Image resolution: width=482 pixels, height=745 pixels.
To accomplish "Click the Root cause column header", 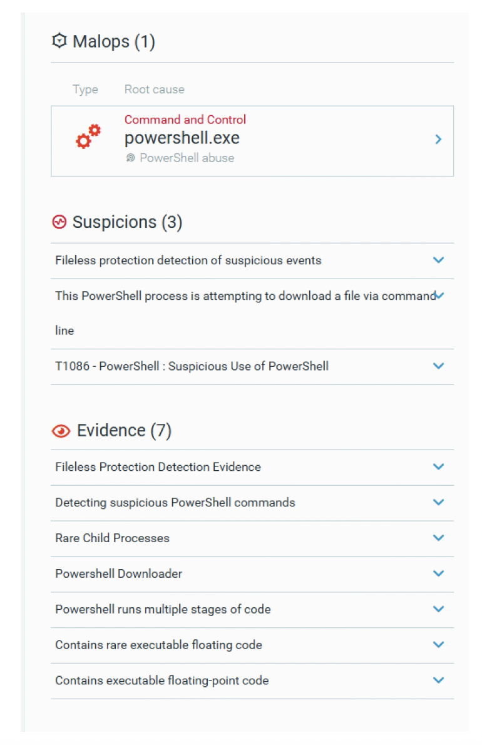I will pyautogui.click(x=155, y=90).
